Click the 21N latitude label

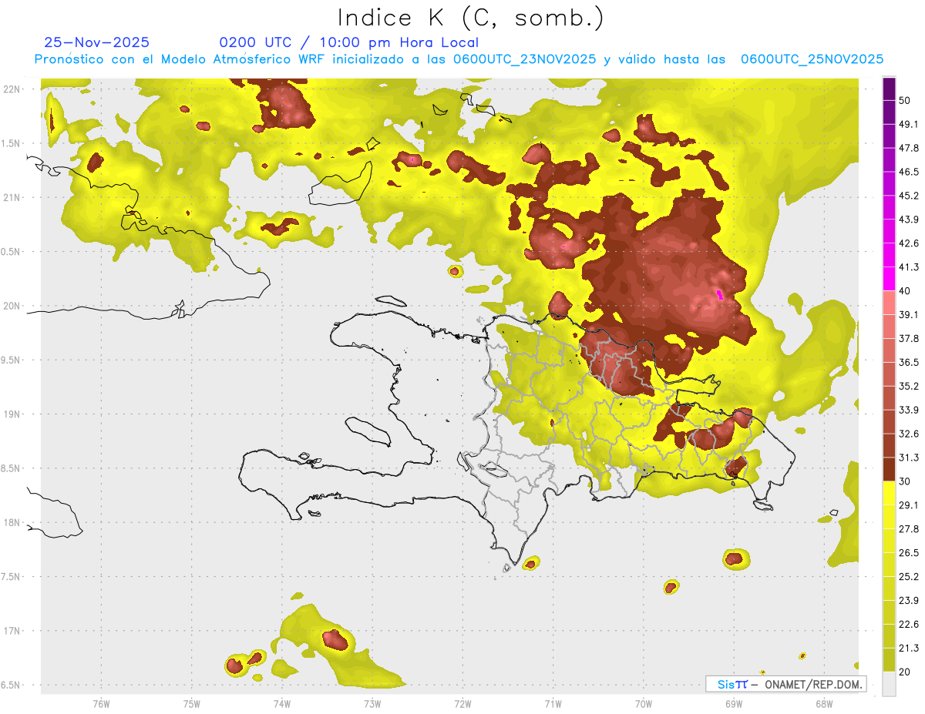pyautogui.click(x=11, y=198)
